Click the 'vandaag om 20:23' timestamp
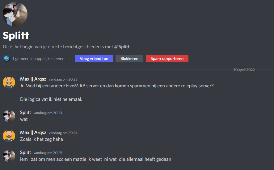The height and width of the screenshot is (170, 274). click(63, 79)
